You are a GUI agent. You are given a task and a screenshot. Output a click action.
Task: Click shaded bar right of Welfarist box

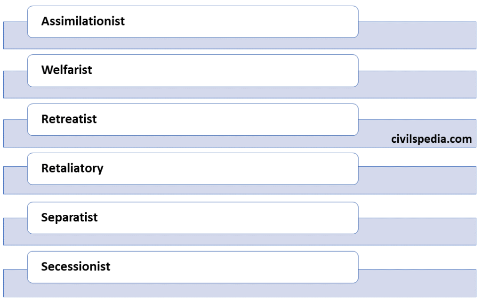click(417, 84)
